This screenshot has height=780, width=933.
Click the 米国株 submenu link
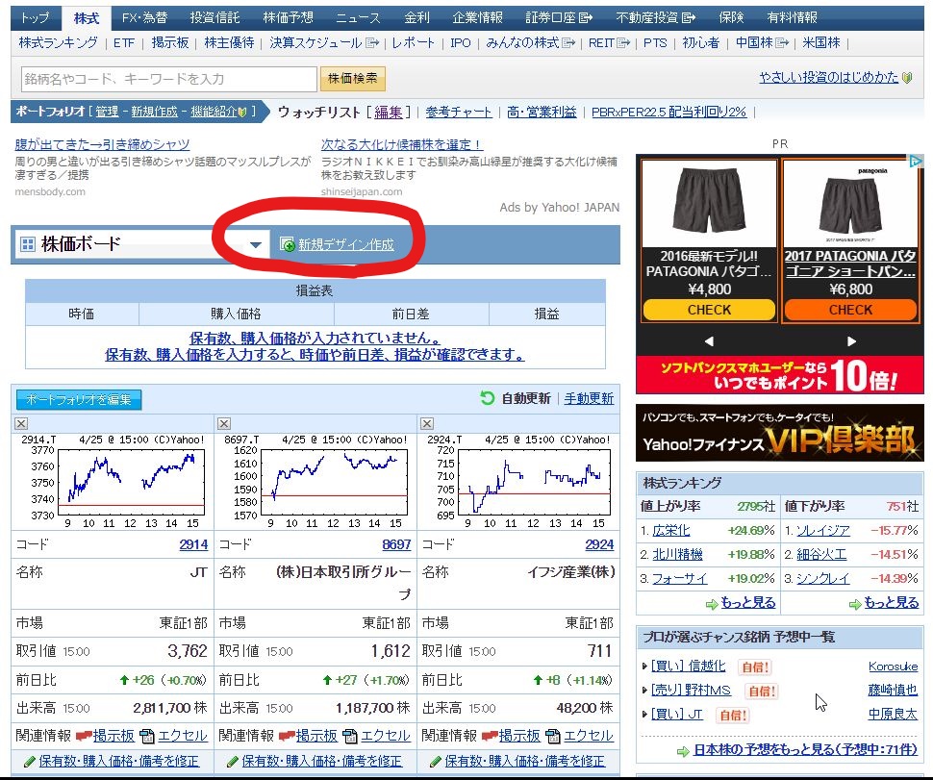pos(821,43)
